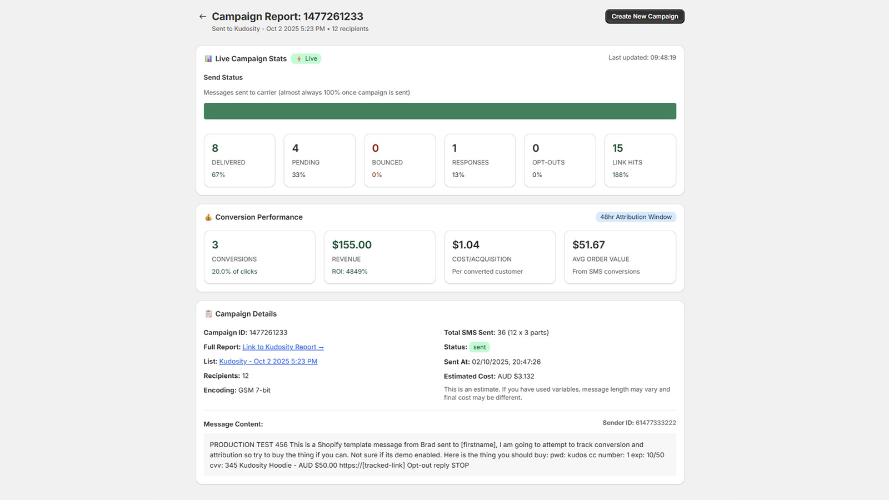Click the clipboard Campaign Details icon
889x500 pixels.
tap(208, 314)
